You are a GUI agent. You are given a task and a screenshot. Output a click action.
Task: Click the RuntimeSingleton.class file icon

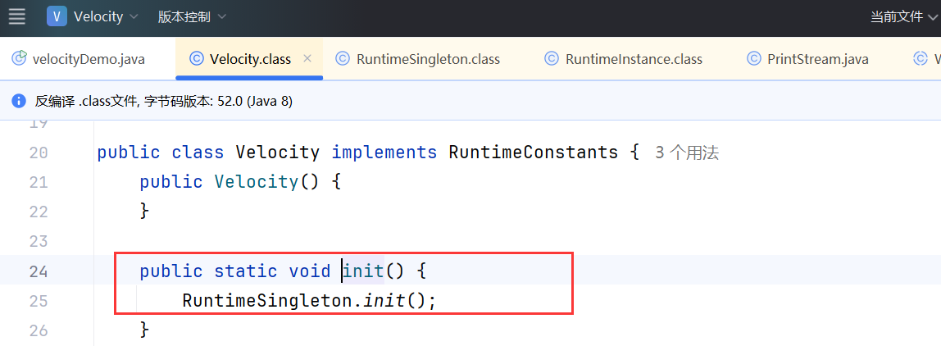click(x=343, y=59)
